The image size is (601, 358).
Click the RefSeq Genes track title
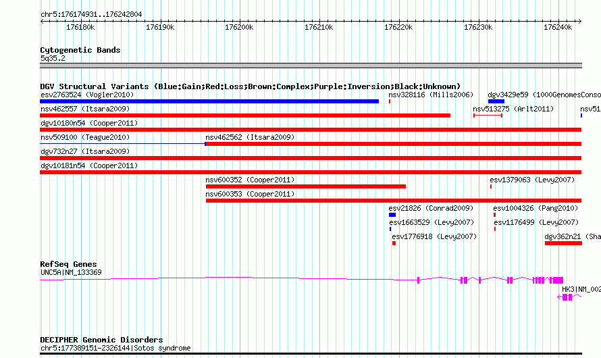(68, 264)
